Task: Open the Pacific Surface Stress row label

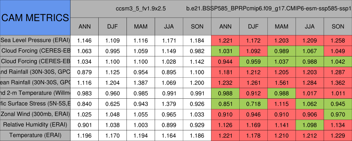Action: [35, 104]
